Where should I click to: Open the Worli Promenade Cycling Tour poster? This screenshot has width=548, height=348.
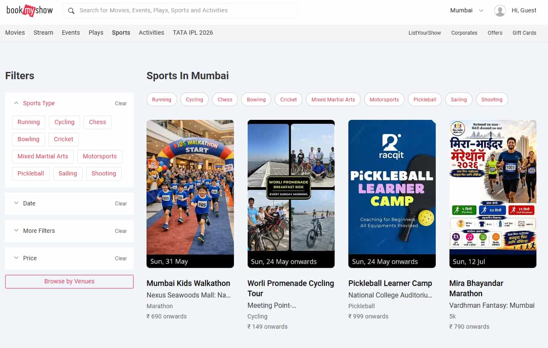291,194
